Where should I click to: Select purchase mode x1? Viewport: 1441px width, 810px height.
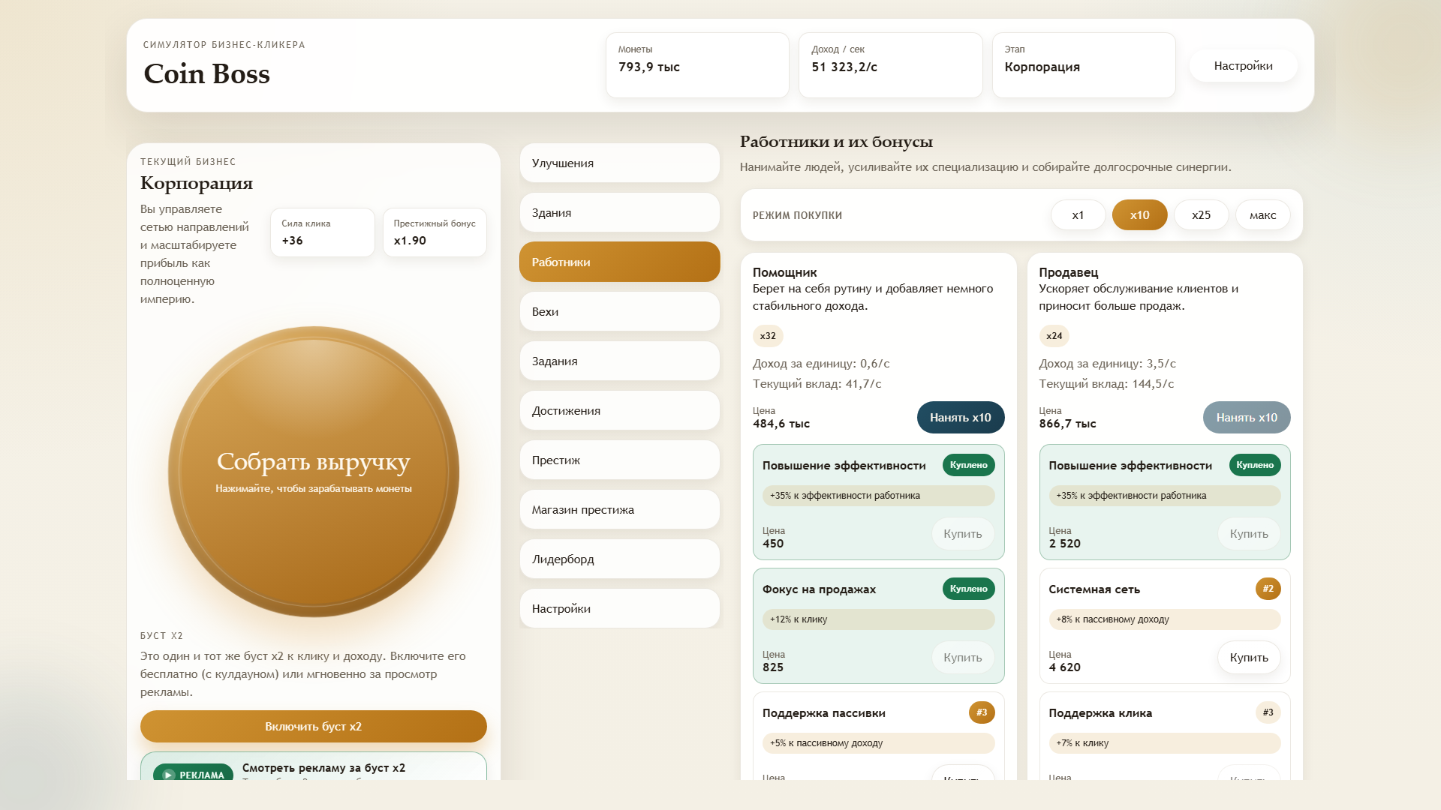point(1078,215)
